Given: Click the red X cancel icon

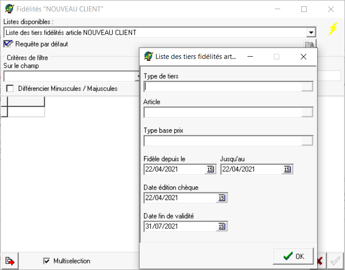Looking at the screenshot, I should [x=321, y=261].
